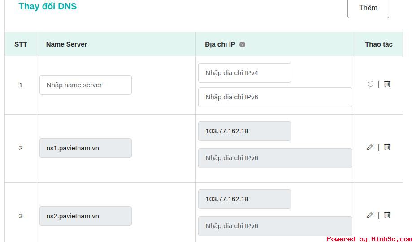Viewport: 412px width, 242px height.
Task: Edit the ns2.pavietnam.vn row
Action: [370, 215]
